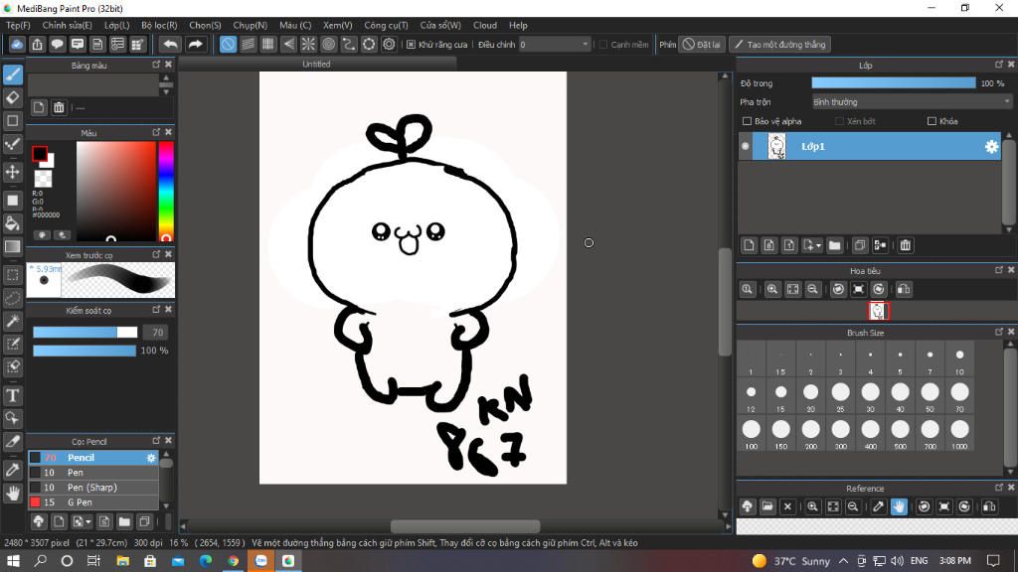Click the Đặt lại reset button
The image size is (1018, 572).
point(701,44)
